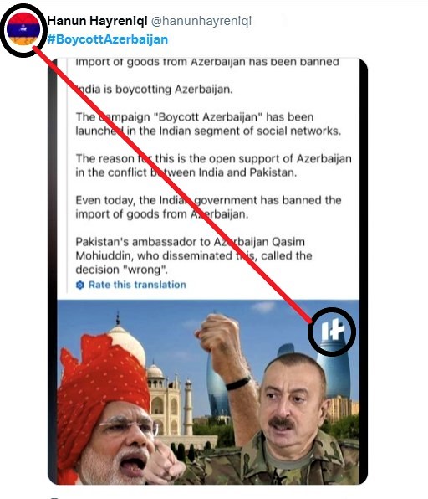Click the paragraph about the Boycott Azerbaijan campaign
This screenshot has height=499, width=428.
(208, 124)
